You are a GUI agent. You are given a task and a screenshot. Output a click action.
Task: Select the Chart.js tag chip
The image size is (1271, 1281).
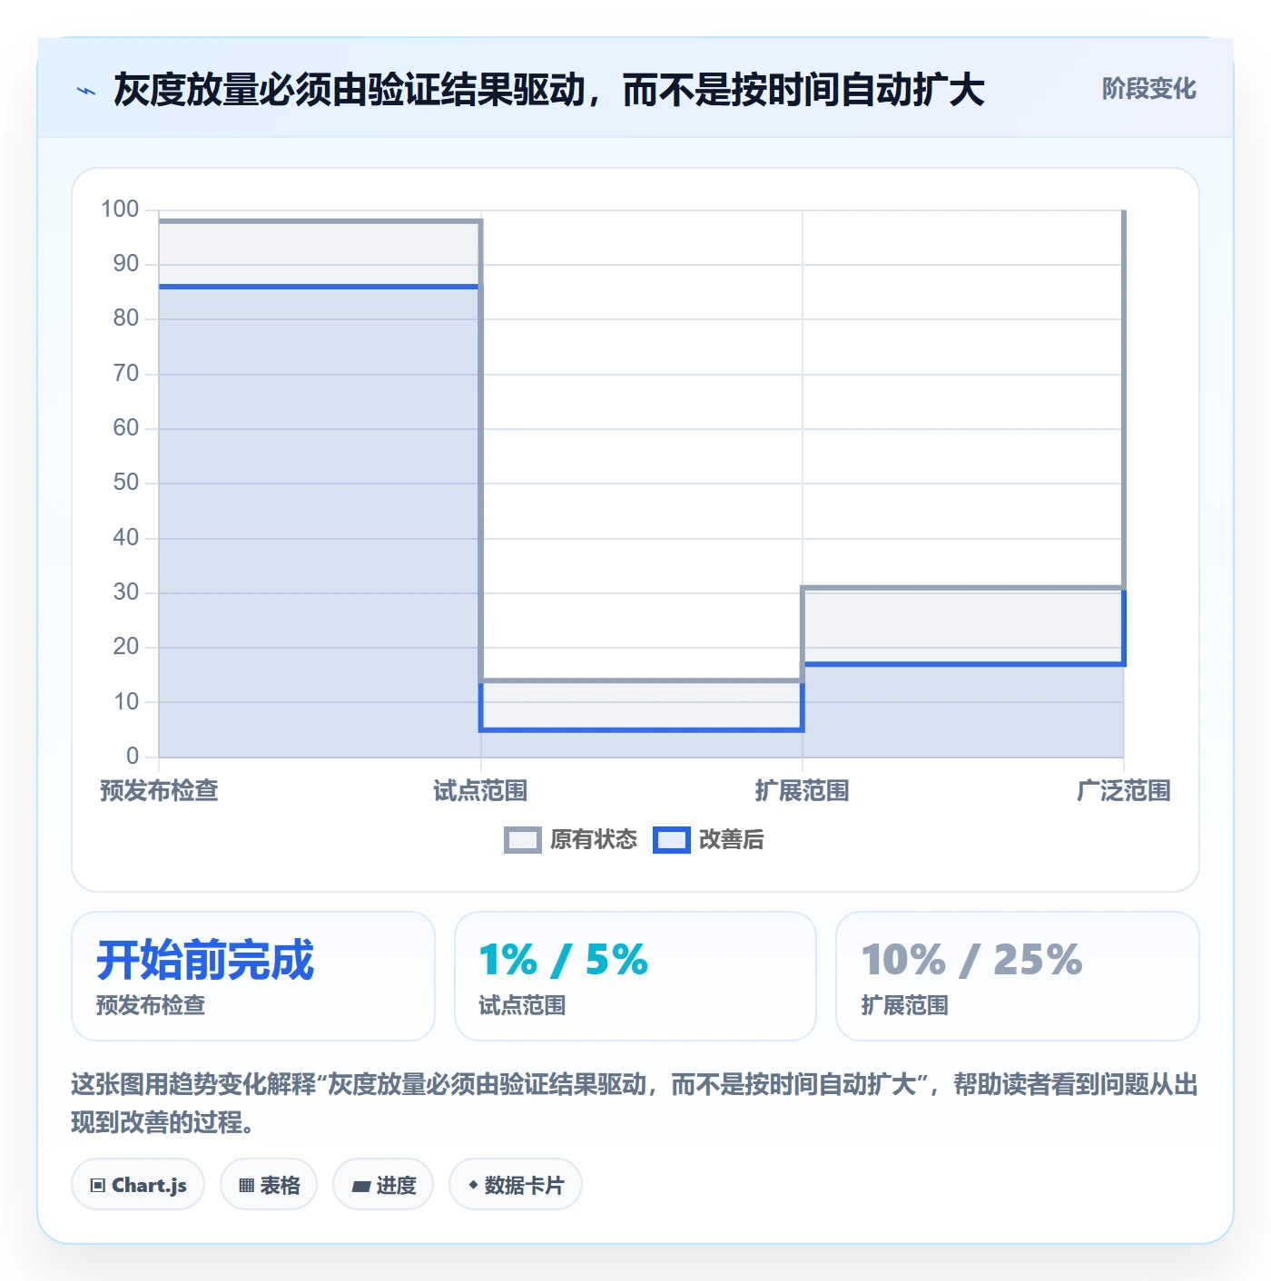[x=138, y=1184]
